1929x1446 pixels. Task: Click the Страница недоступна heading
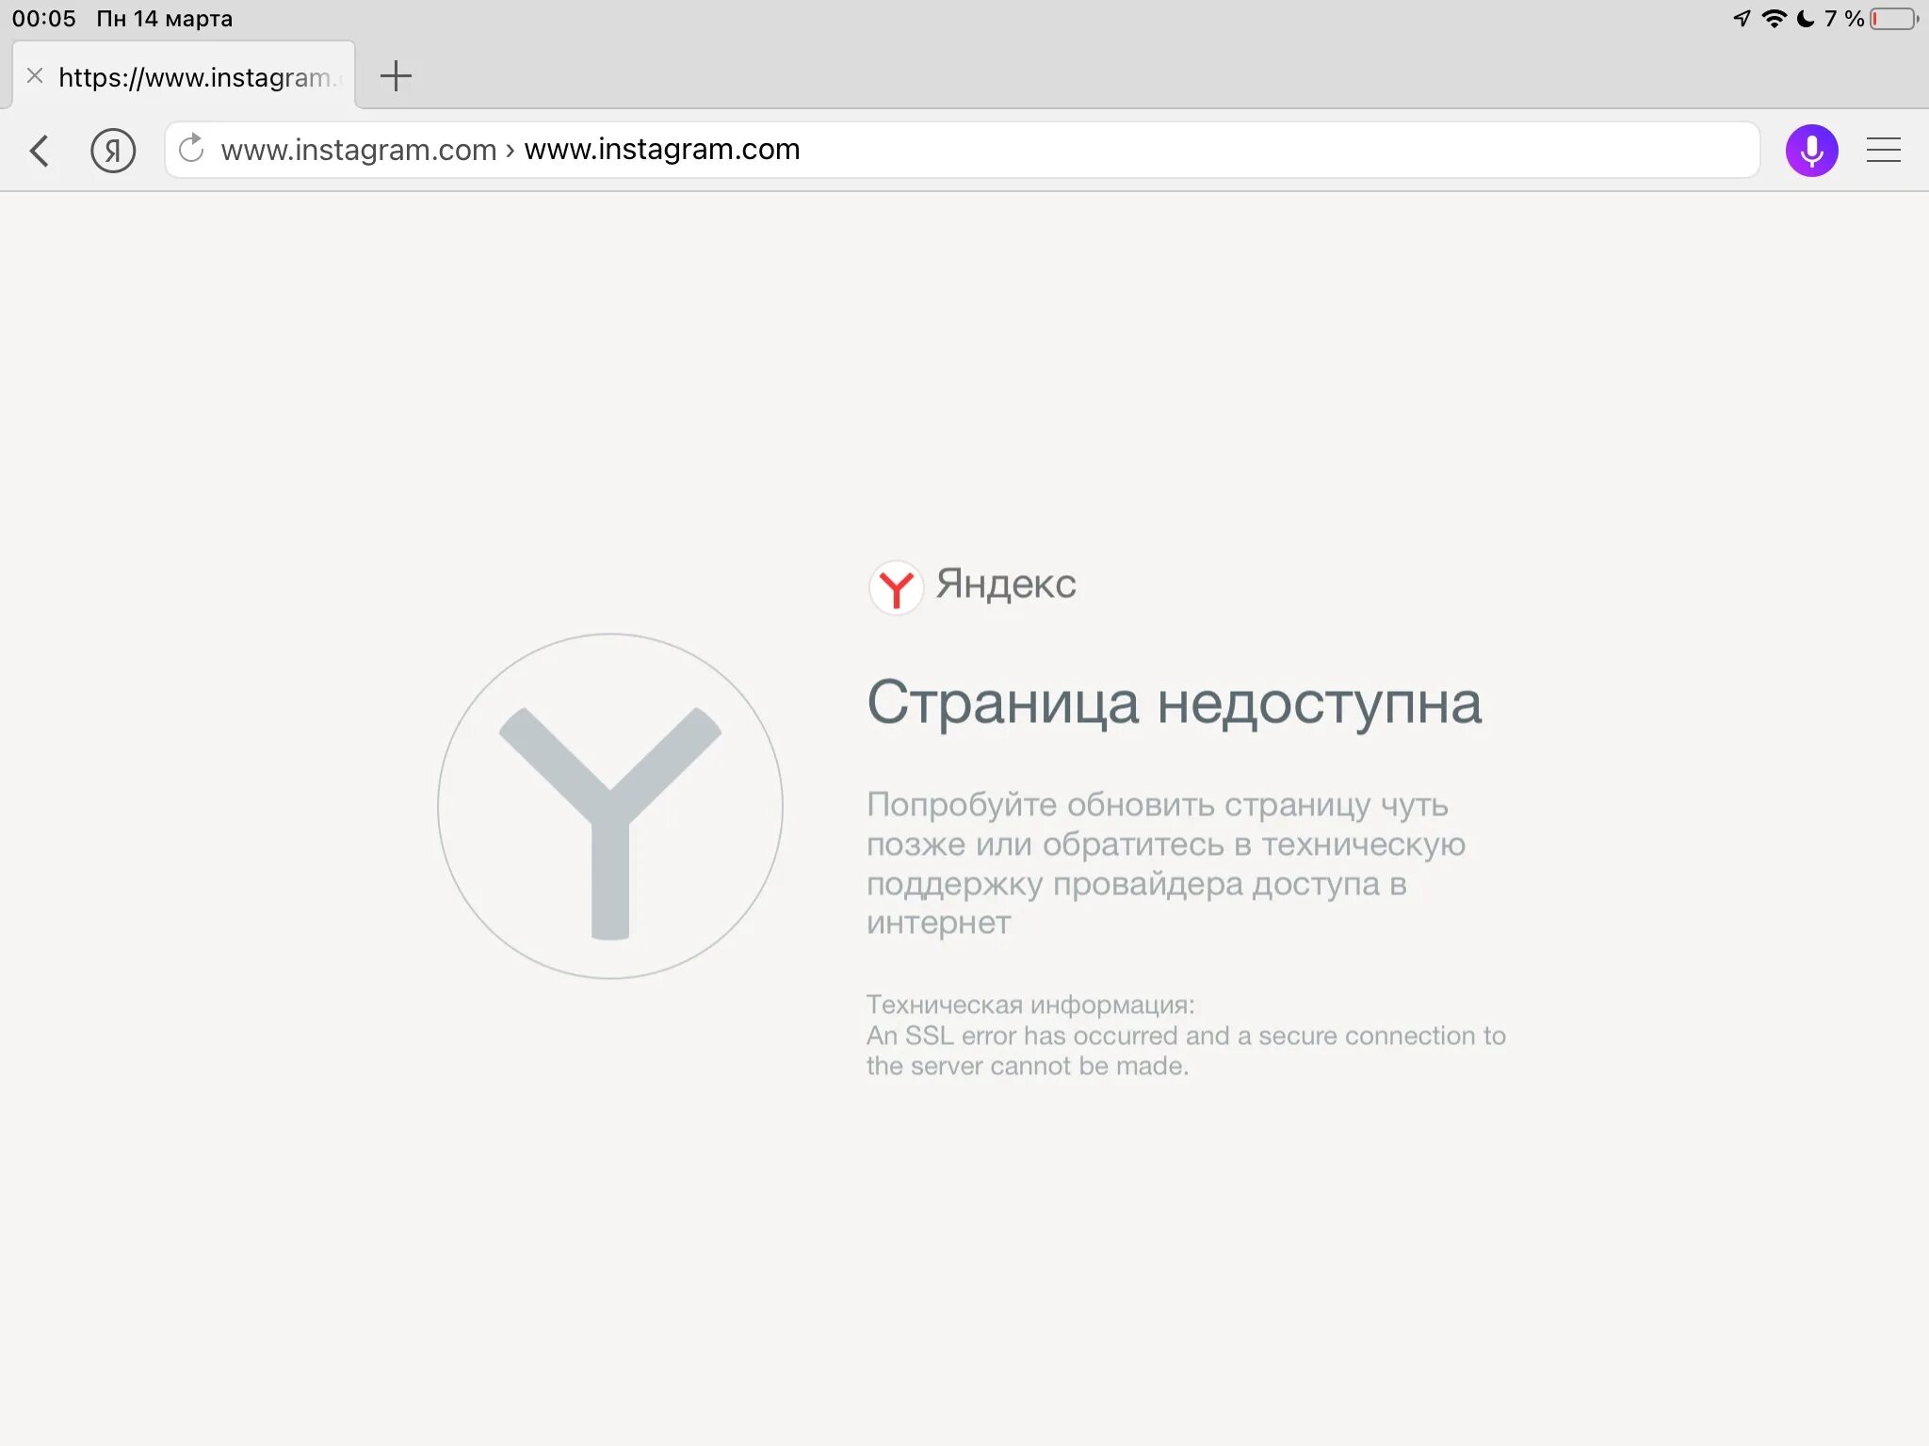1174,703
